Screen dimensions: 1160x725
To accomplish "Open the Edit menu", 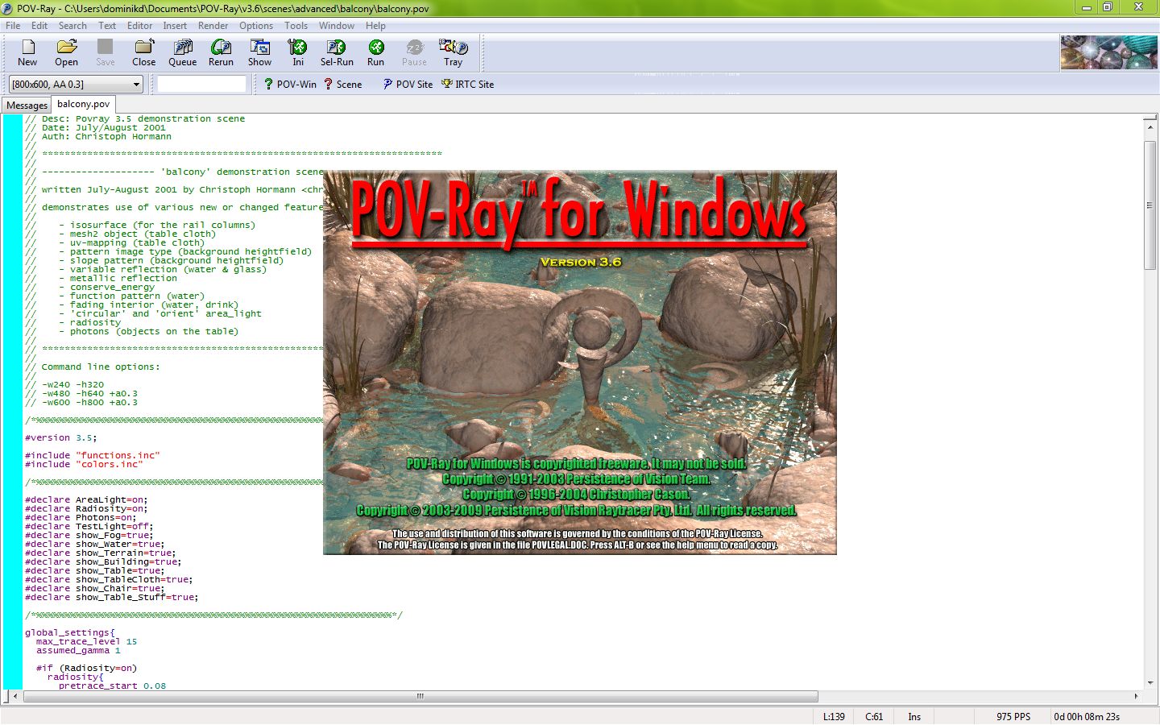I will point(39,26).
